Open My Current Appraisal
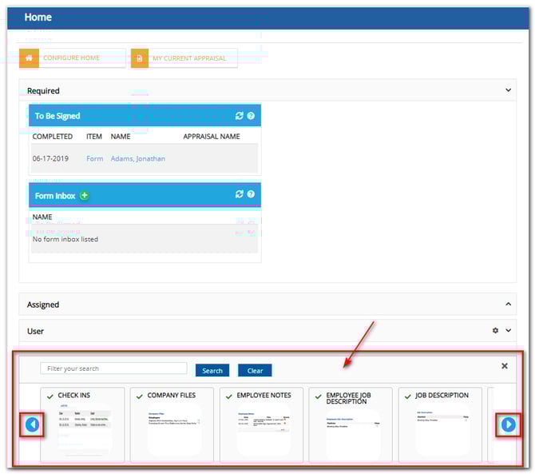The height and width of the screenshot is (474, 535). [x=184, y=58]
